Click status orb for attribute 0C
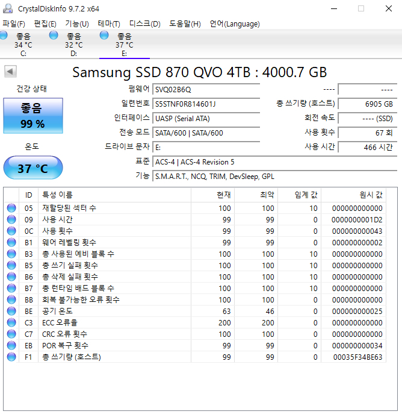The height and width of the screenshot is (414, 402). pos(11,231)
